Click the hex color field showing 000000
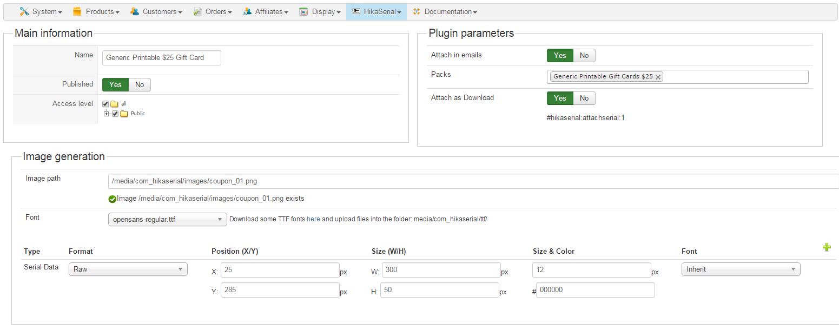 click(595, 290)
